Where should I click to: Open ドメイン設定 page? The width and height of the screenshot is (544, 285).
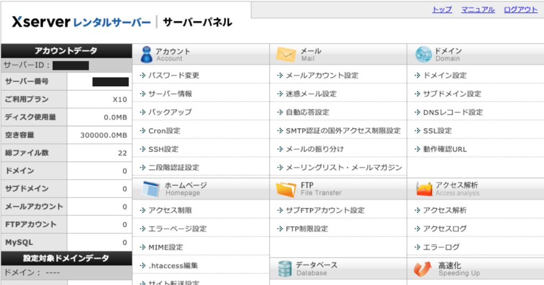click(445, 76)
